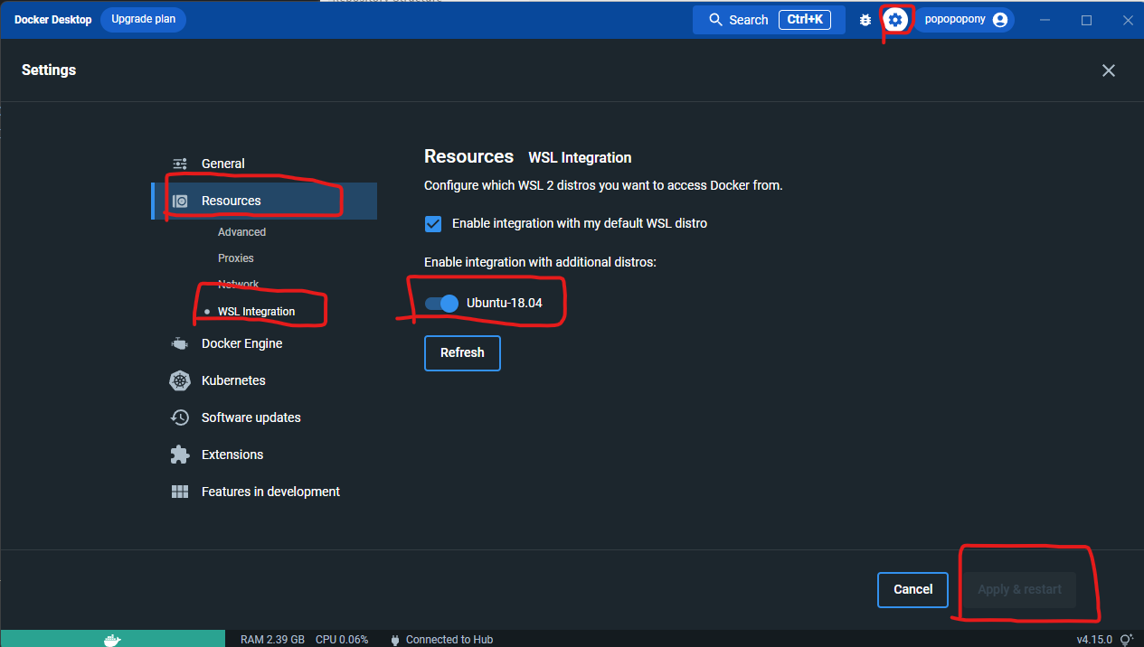
Task: Click the search magnifier icon
Action: (x=716, y=20)
